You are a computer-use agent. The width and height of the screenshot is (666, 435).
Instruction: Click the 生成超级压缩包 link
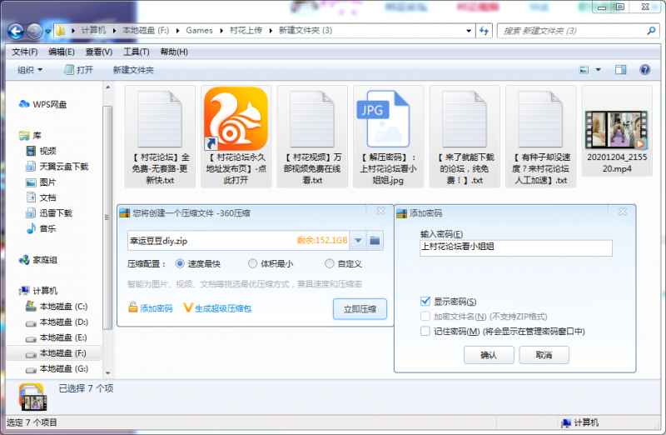216,308
